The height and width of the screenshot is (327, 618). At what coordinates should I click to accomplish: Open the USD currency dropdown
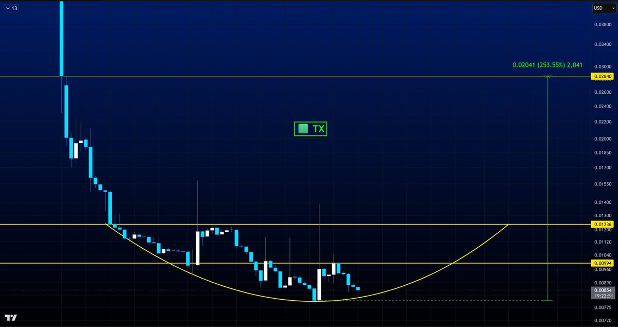[x=604, y=8]
